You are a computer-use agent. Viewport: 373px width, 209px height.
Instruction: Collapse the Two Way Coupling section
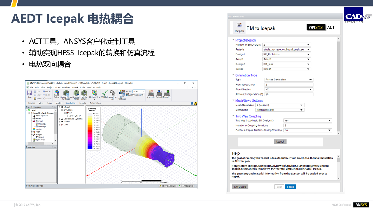(233, 116)
